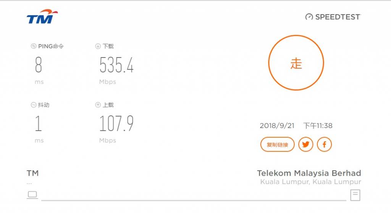The height and width of the screenshot is (213, 391).
Task: Expand the ellipsis under TM
Action: click(29, 183)
